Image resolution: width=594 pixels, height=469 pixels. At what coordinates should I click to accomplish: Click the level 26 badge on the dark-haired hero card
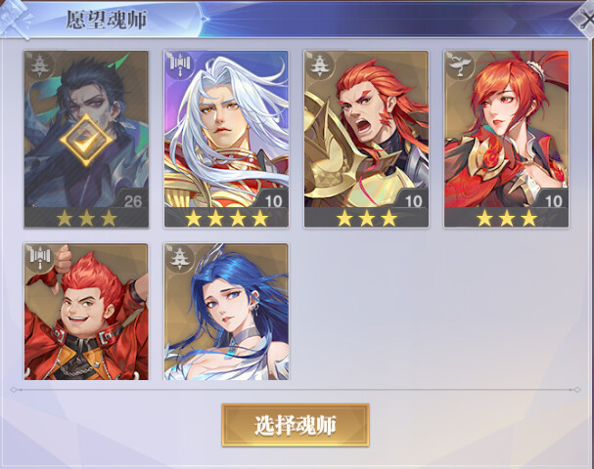click(133, 201)
